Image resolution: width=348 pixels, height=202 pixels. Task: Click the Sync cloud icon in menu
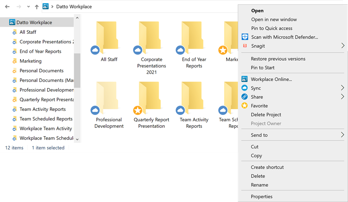[x=244, y=88]
